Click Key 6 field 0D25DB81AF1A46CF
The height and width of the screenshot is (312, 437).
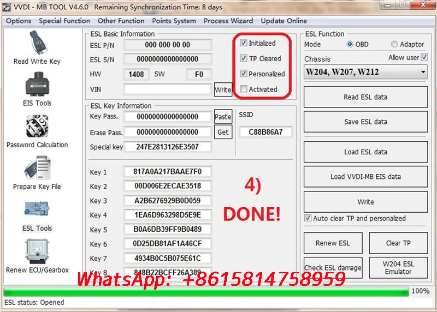click(168, 244)
